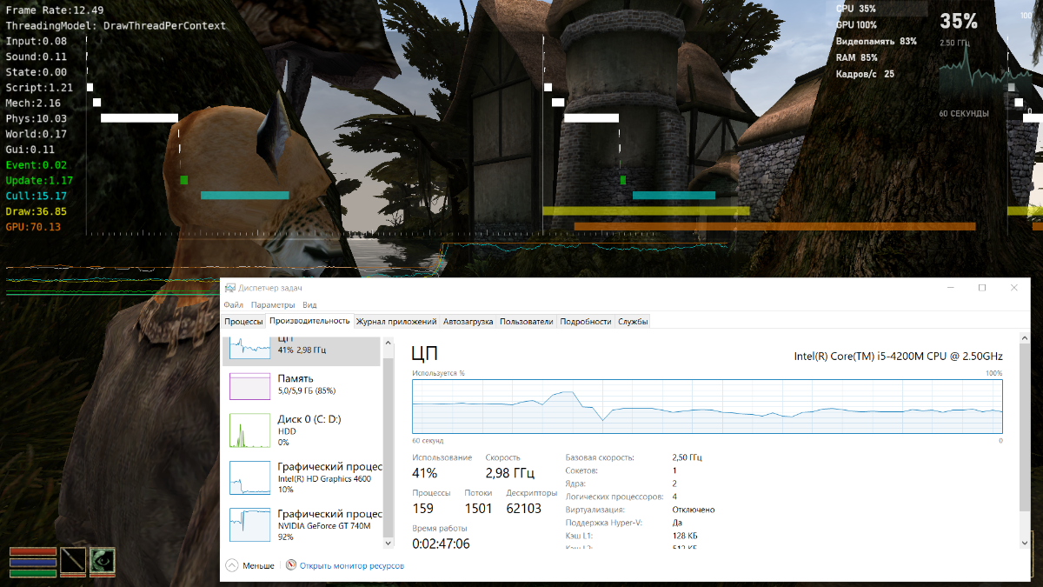Open the Параметры menu
This screenshot has width=1043, height=587.
[x=273, y=305]
